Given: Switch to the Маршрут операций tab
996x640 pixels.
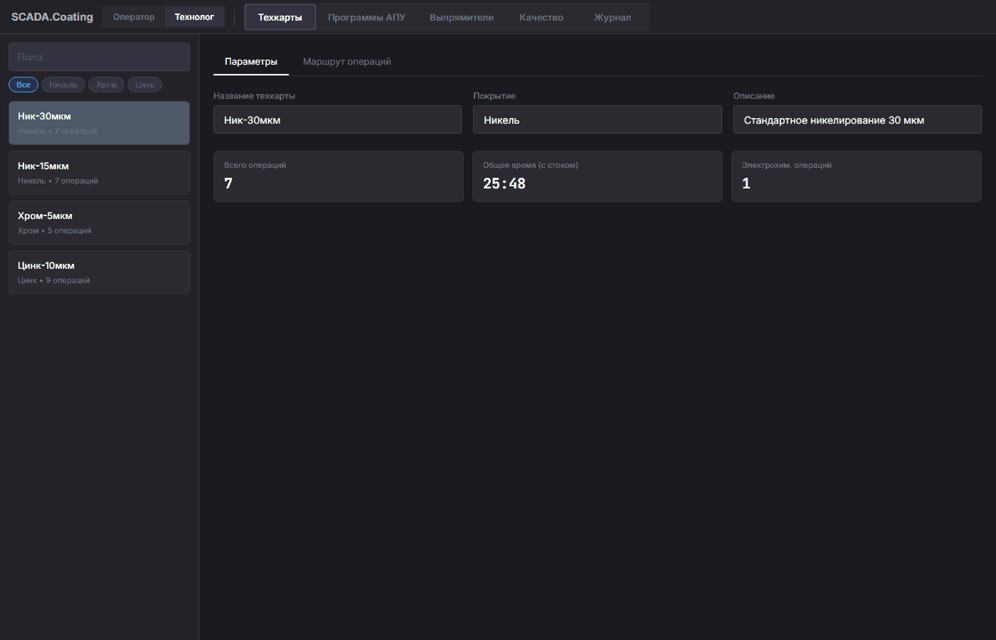Looking at the screenshot, I should 346,62.
